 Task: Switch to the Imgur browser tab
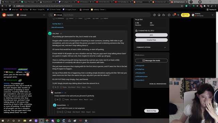[x=29, y=2]
